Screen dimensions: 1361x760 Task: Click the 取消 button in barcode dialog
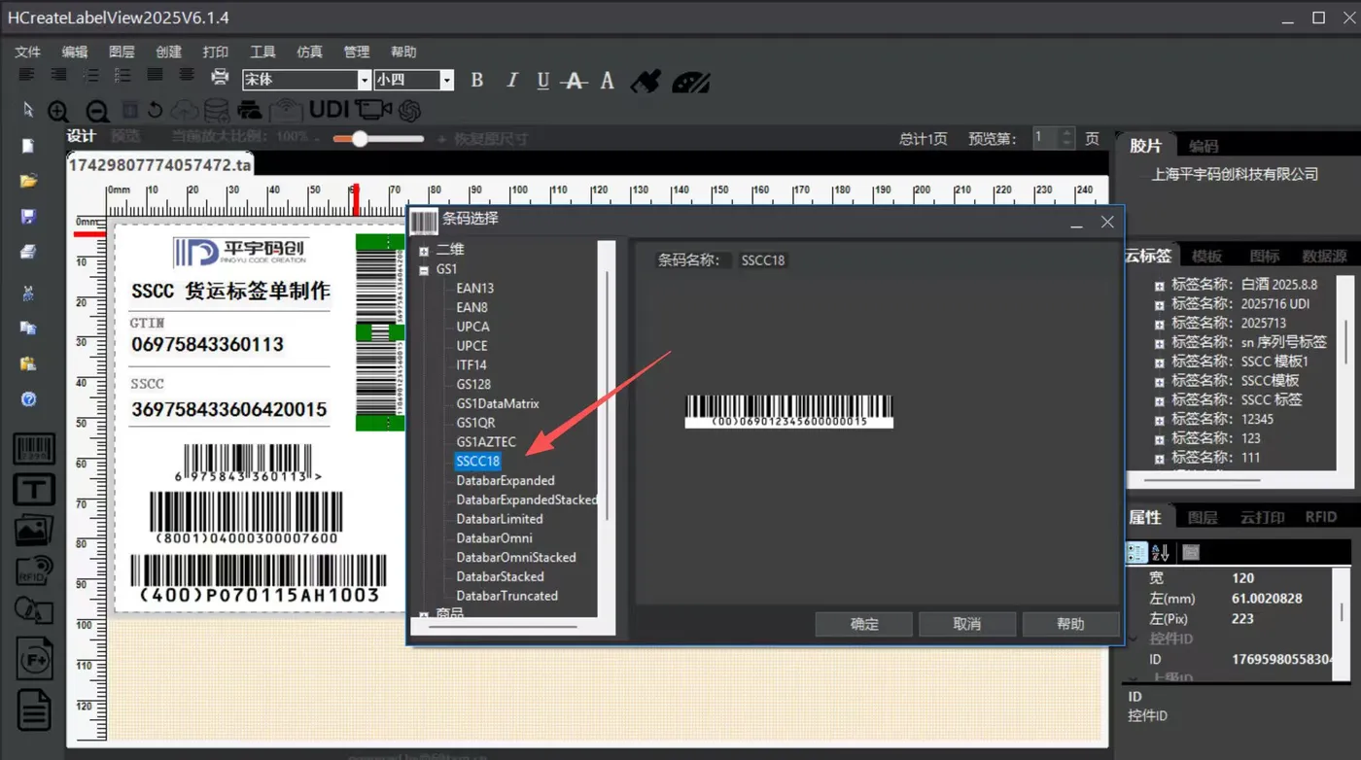coord(967,624)
